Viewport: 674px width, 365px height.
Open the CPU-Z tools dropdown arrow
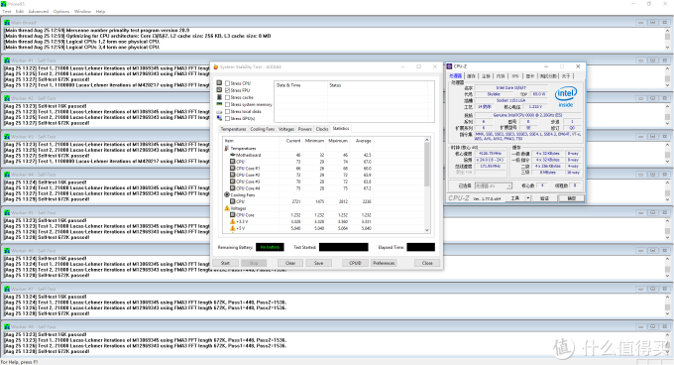pos(528,198)
